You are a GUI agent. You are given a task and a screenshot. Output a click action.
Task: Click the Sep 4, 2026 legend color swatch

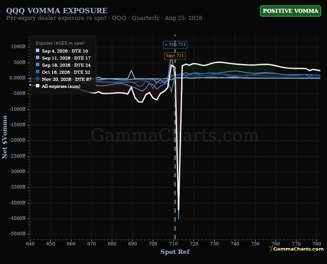click(38, 50)
